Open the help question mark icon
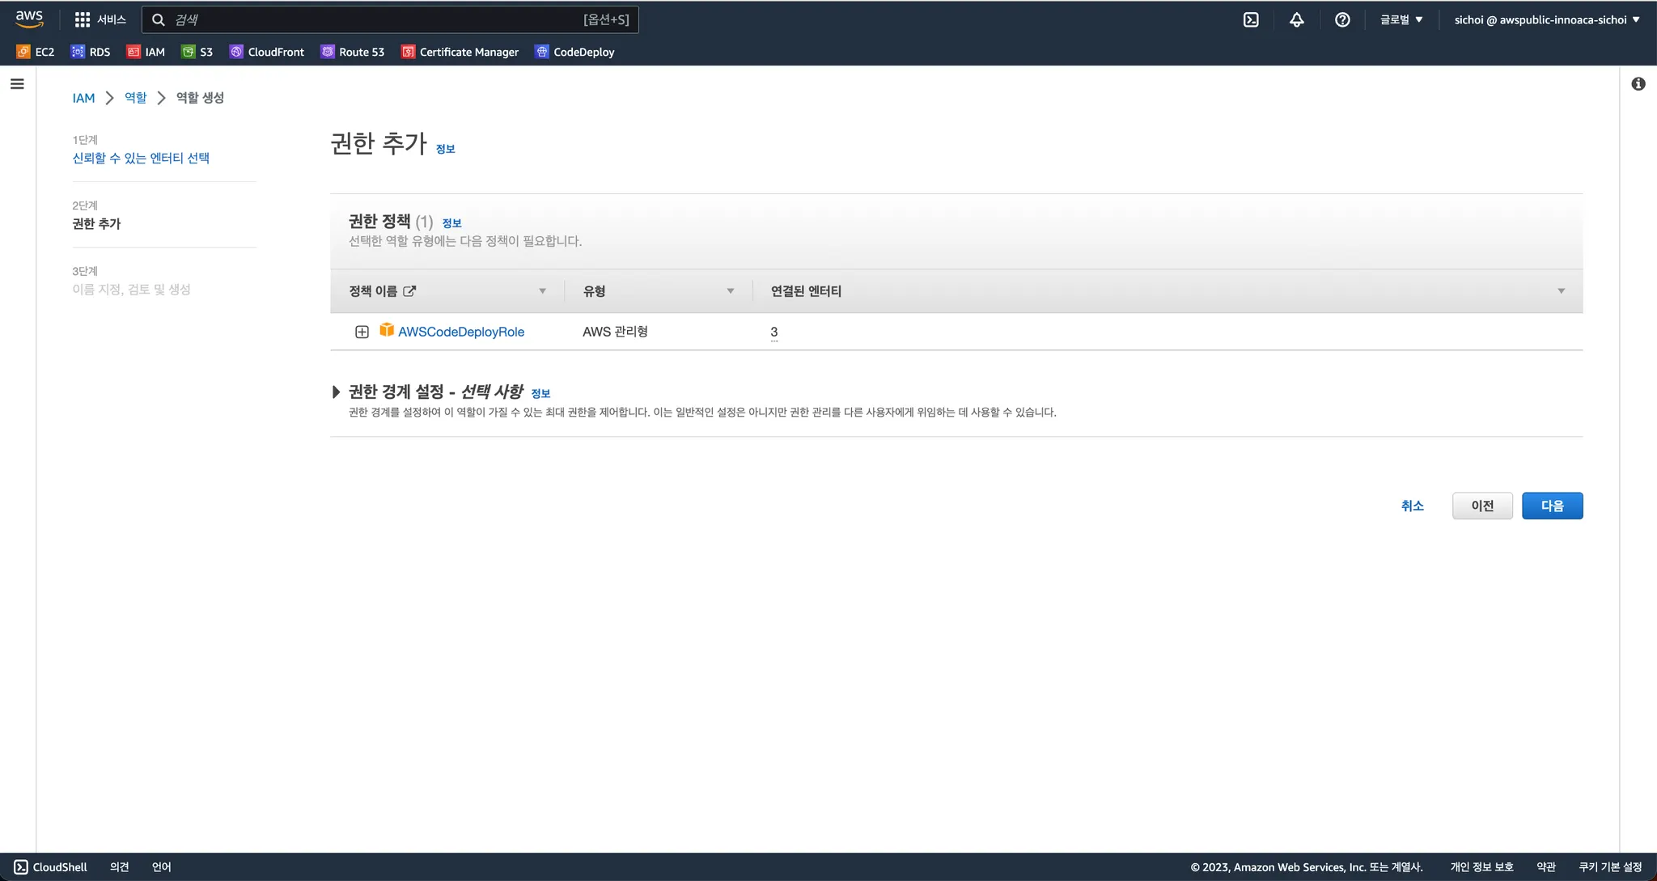 (x=1342, y=19)
